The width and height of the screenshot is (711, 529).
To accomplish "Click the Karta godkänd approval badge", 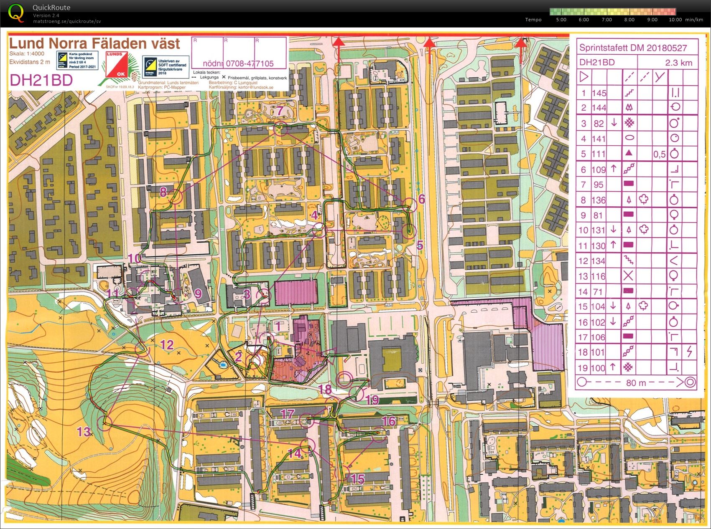I will coord(77,60).
